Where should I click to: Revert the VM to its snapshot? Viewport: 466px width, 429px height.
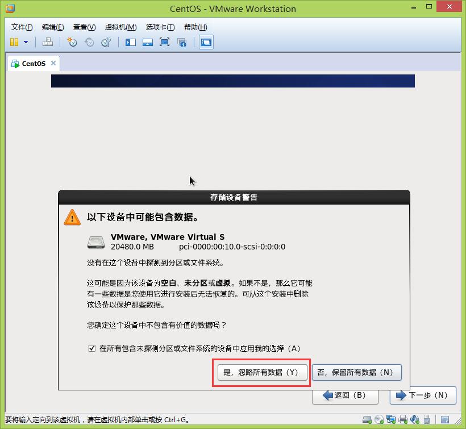89,41
